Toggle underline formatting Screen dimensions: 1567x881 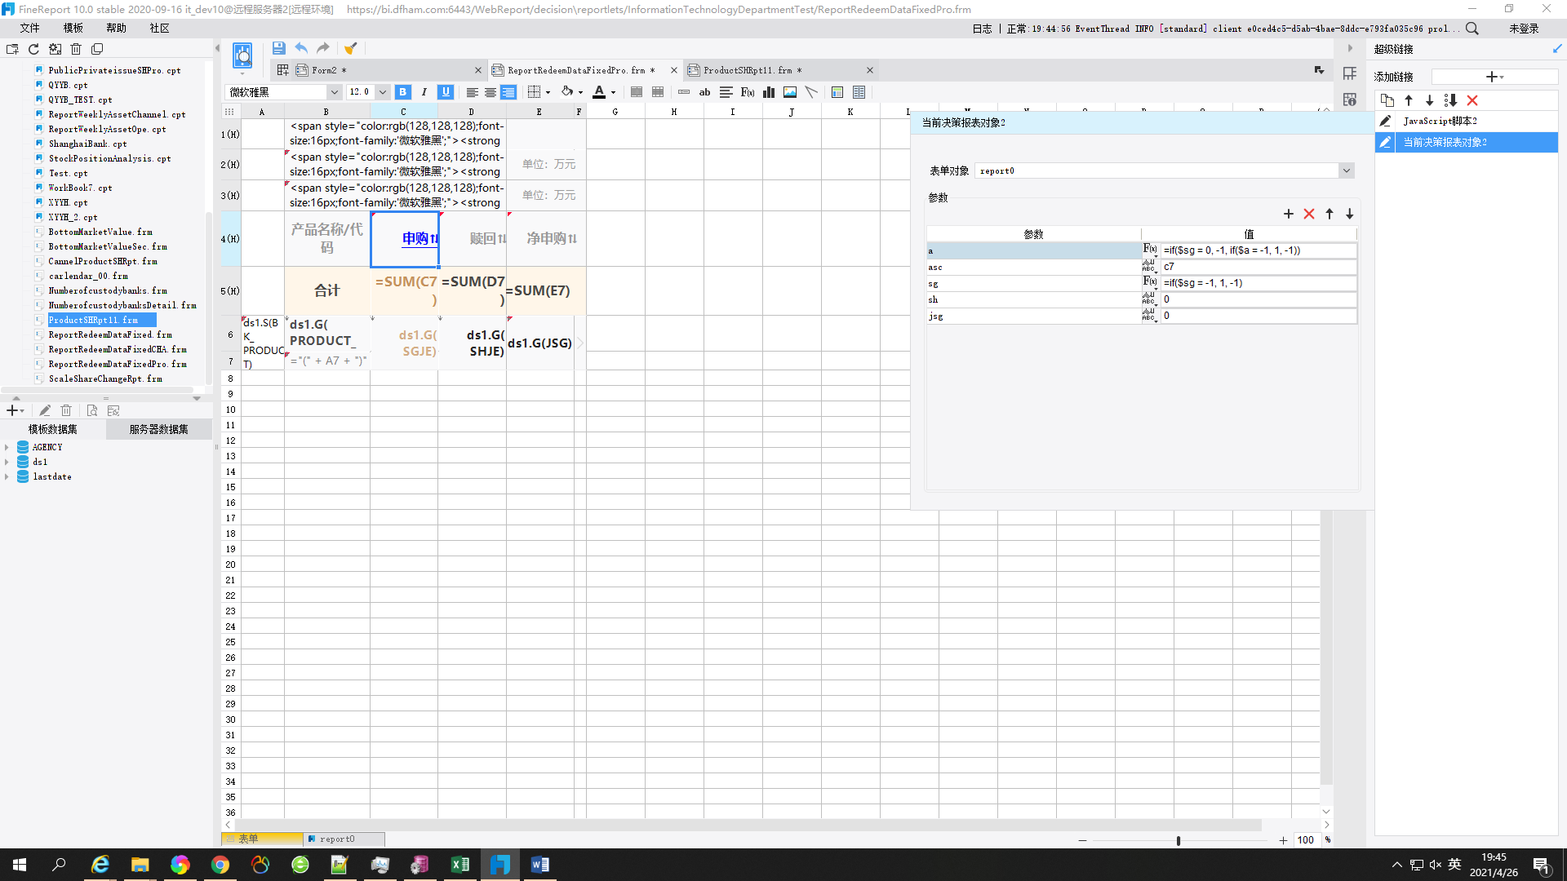click(x=446, y=92)
